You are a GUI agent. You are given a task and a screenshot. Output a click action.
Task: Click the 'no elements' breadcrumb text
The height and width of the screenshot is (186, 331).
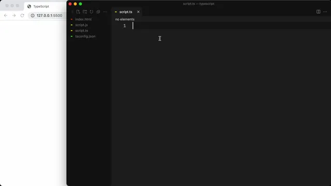click(x=125, y=19)
